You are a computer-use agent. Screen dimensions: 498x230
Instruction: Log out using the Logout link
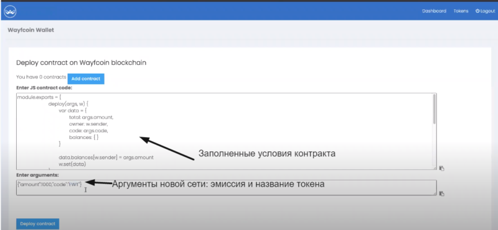(486, 11)
